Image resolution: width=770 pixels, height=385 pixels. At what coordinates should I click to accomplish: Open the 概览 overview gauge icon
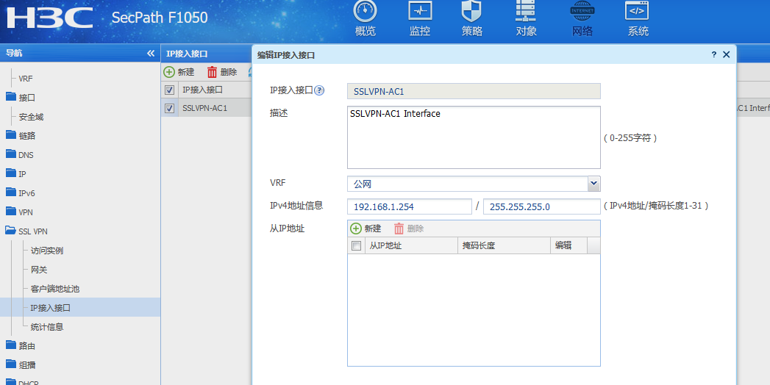[x=365, y=11]
